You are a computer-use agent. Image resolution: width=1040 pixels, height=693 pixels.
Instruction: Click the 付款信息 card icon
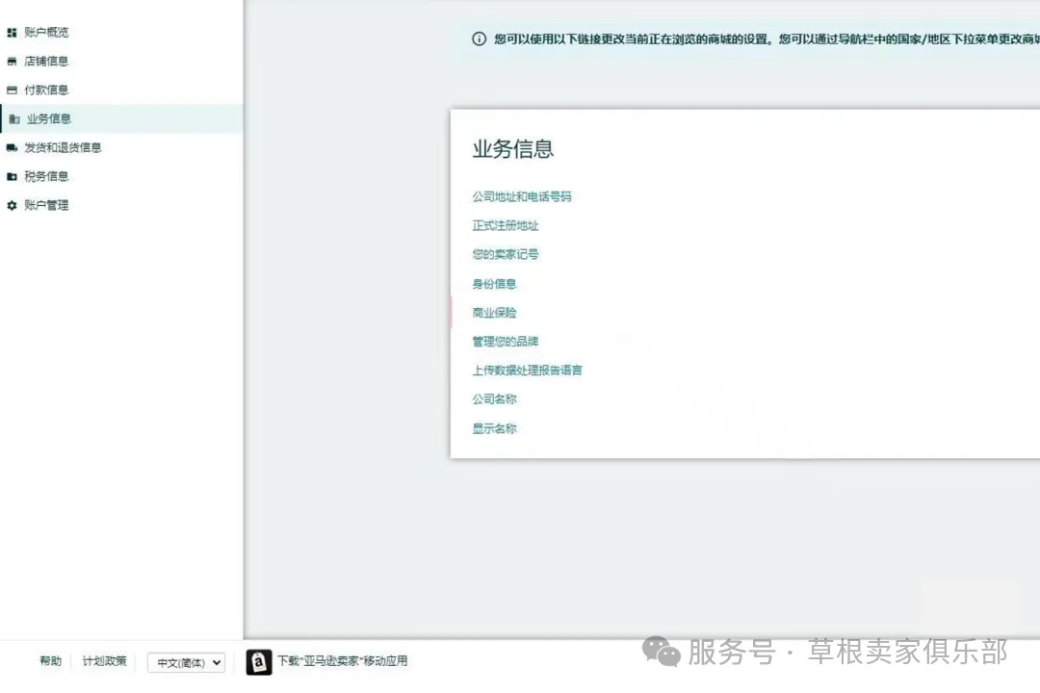pos(12,90)
